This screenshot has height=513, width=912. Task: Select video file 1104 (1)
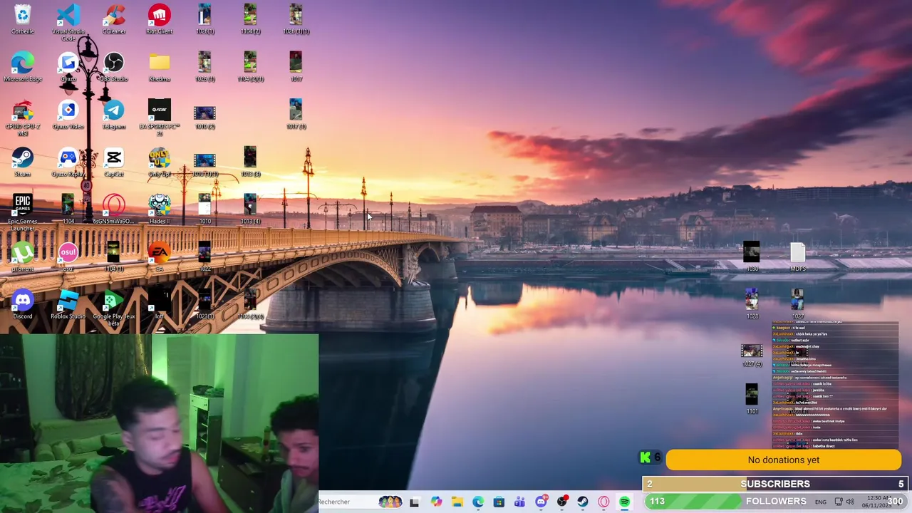(x=114, y=257)
